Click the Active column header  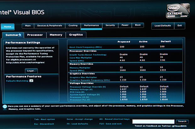pos(143,42)
